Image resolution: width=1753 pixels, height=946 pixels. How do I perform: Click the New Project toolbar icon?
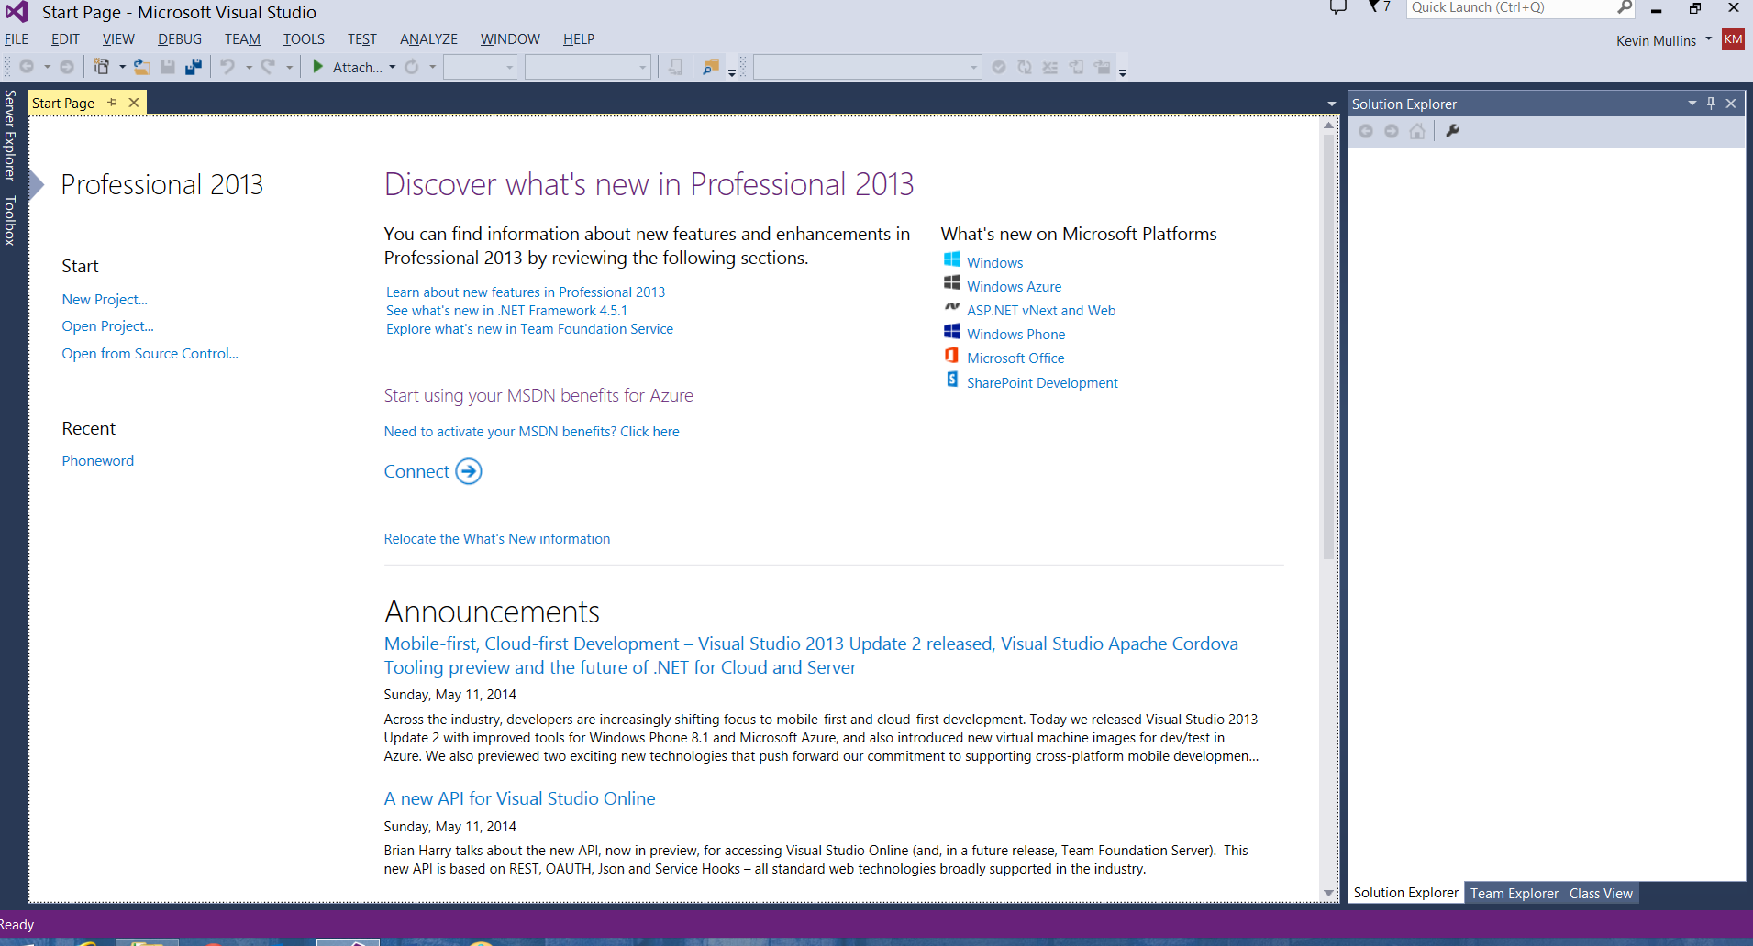102,67
